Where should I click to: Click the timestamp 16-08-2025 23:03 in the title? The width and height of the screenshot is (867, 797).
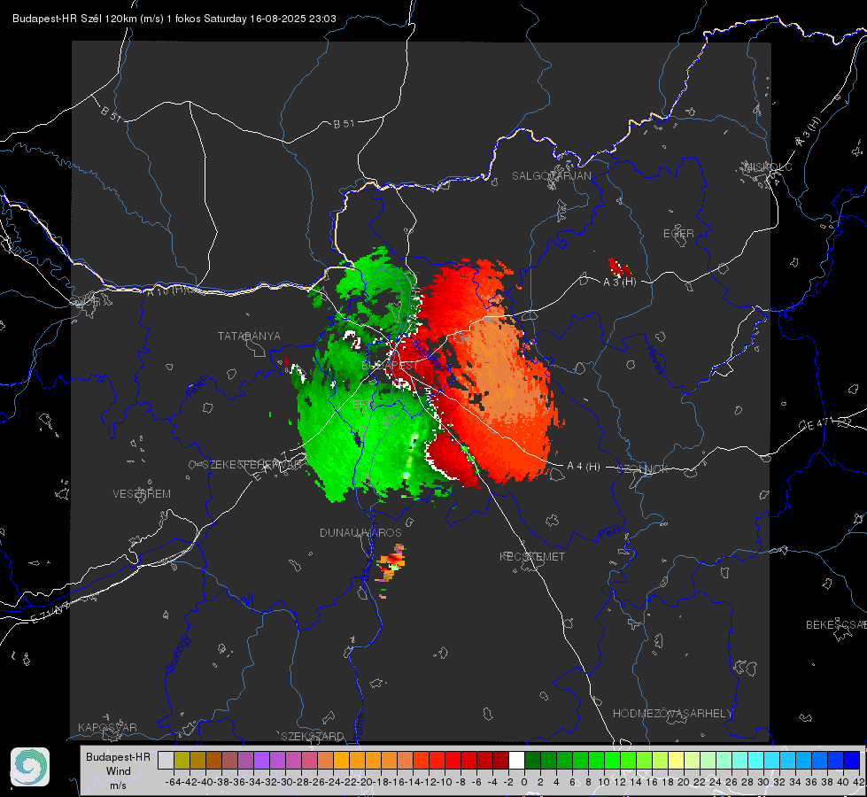coord(292,19)
